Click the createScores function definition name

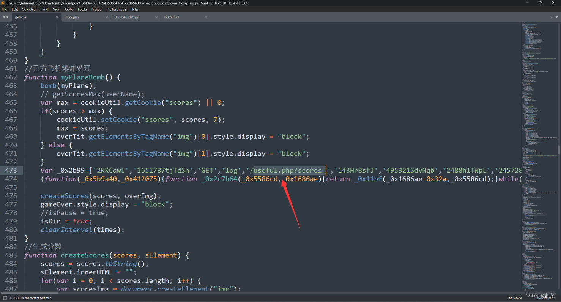click(x=85, y=255)
